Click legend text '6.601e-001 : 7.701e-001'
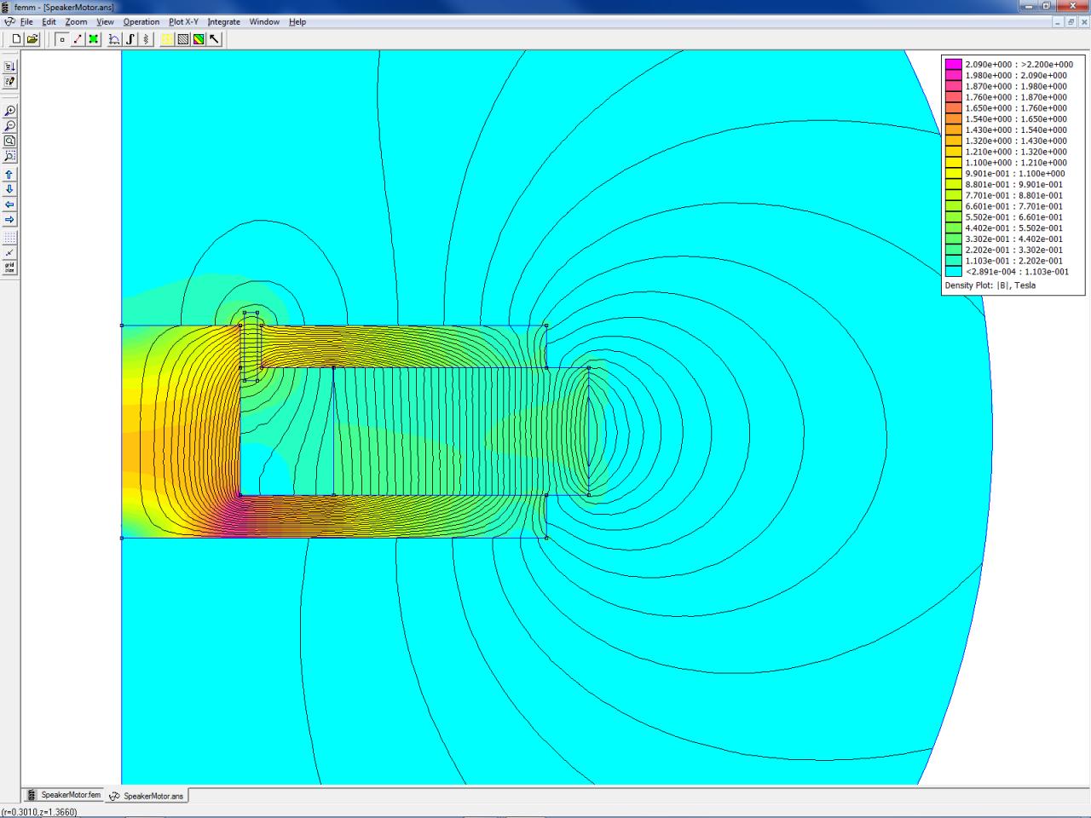The width and height of the screenshot is (1091, 818). pyautogui.click(x=1014, y=206)
